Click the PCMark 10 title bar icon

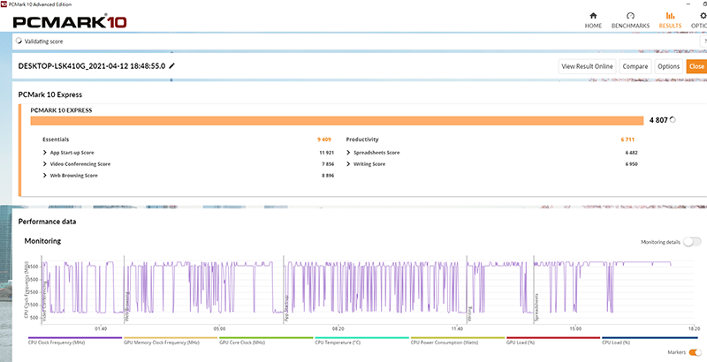point(4,4)
